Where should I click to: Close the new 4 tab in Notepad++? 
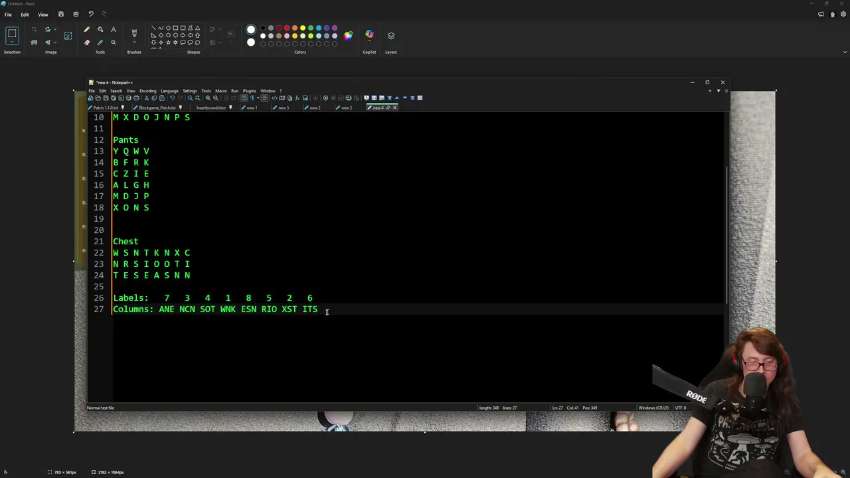pyautogui.click(x=394, y=108)
